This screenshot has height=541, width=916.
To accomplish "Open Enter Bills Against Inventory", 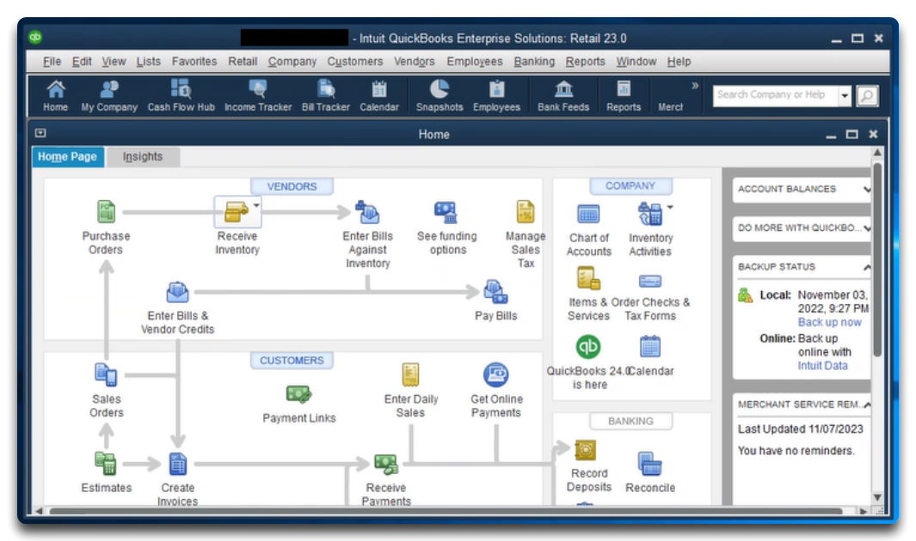I will 367,212.
